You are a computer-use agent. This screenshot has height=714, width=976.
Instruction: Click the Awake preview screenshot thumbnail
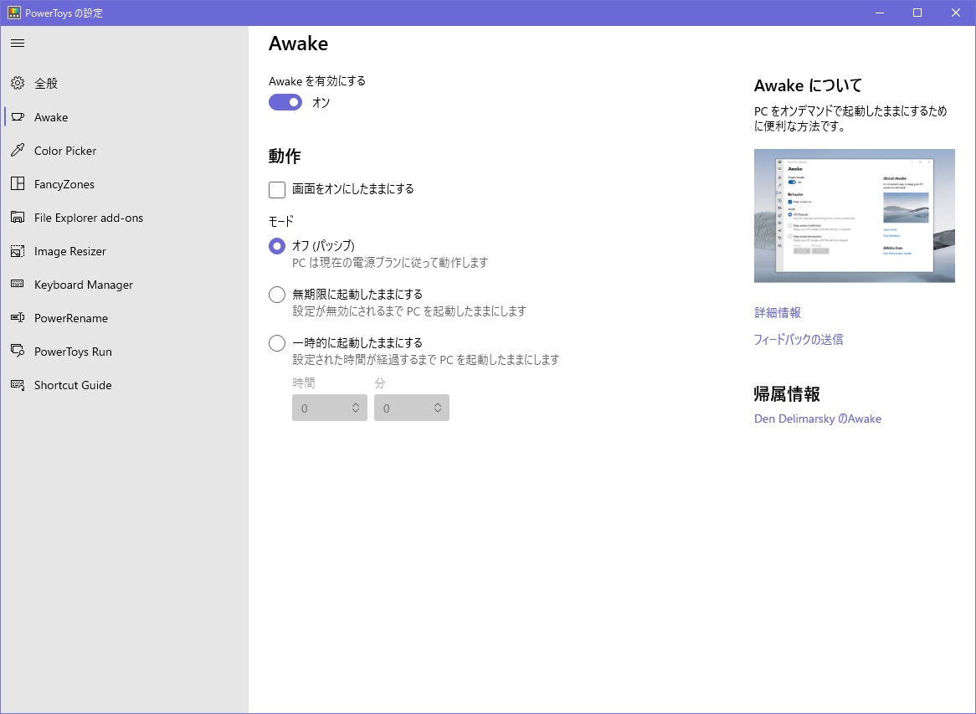[854, 216]
